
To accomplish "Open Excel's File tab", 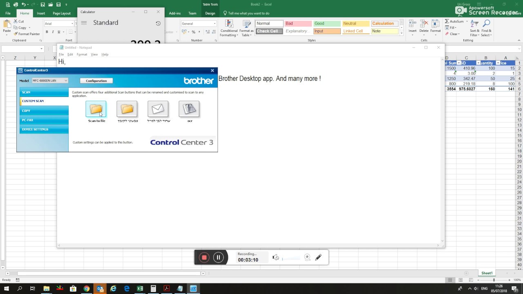I will coord(8,13).
